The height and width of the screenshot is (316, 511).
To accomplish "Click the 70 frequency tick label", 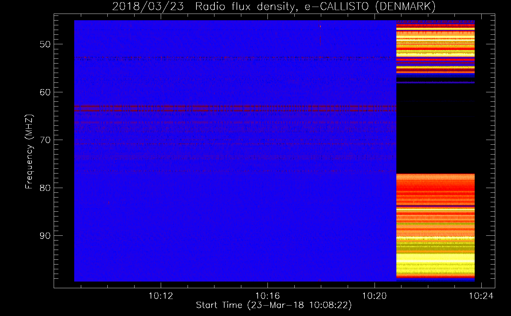I will click(45, 140).
